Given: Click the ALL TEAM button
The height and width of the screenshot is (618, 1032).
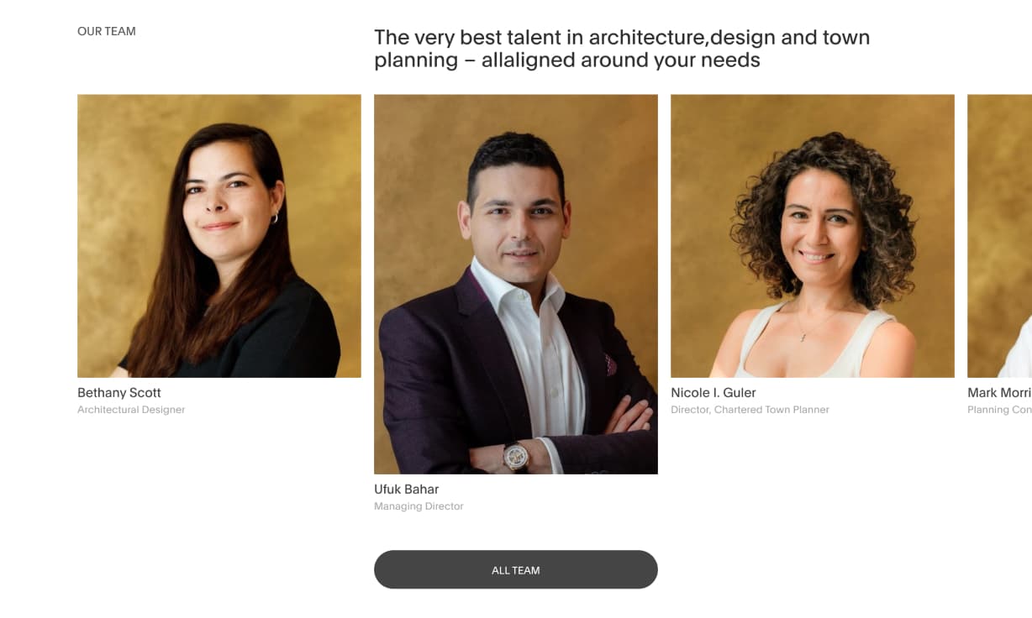Looking at the screenshot, I should (515, 569).
